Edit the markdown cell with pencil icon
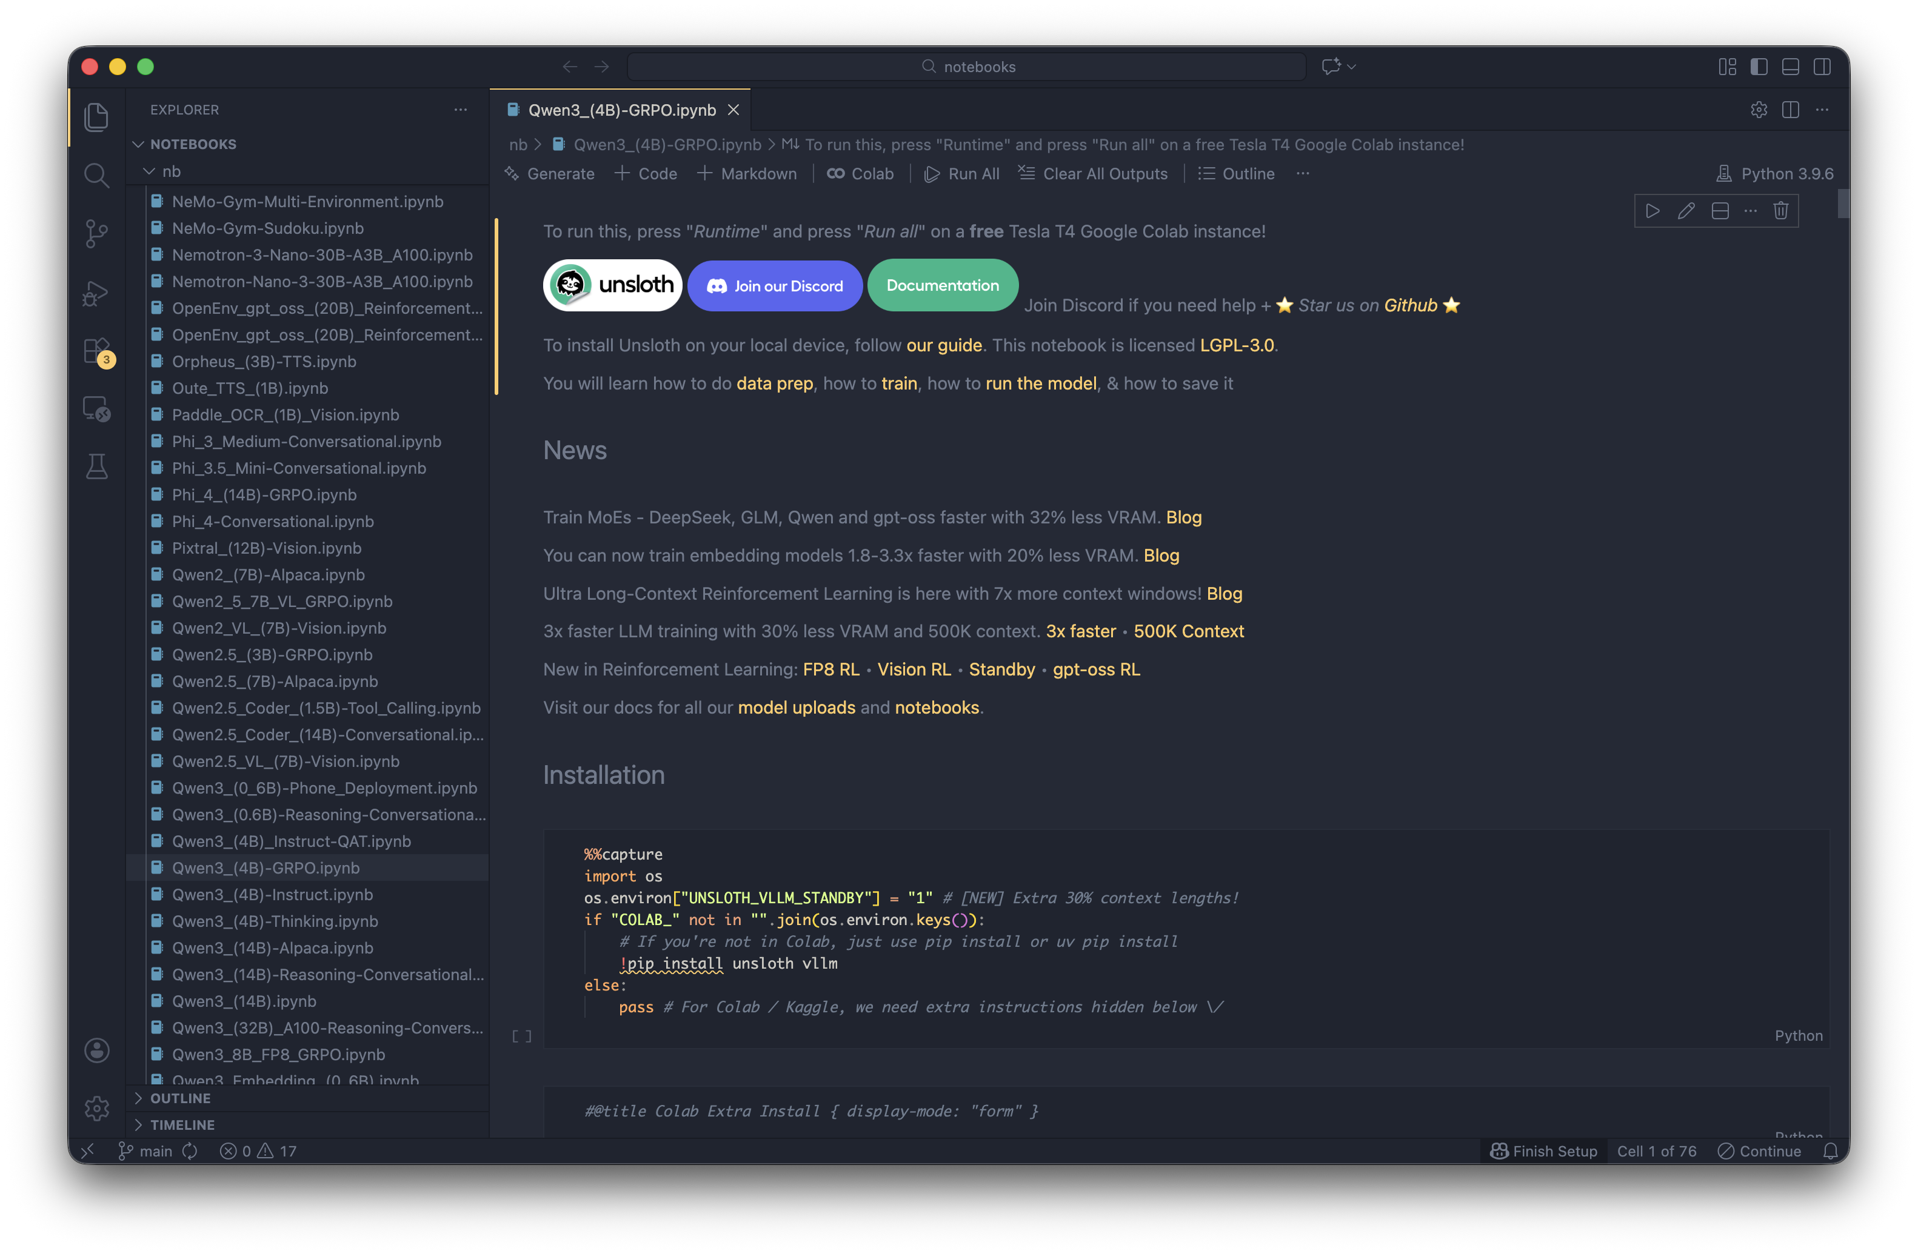Image resolution: width=1918 pixels, height=1254 pixels. pyautogui.click(x=1686, y=211)
